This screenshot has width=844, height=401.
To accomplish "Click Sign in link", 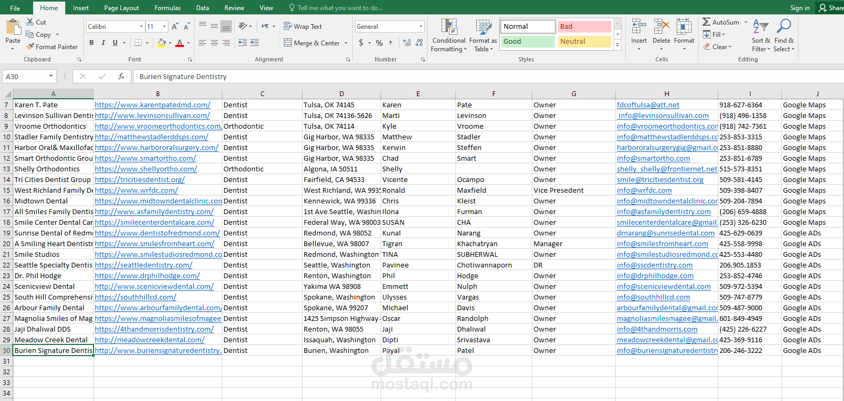I will [x=800, y=7].
